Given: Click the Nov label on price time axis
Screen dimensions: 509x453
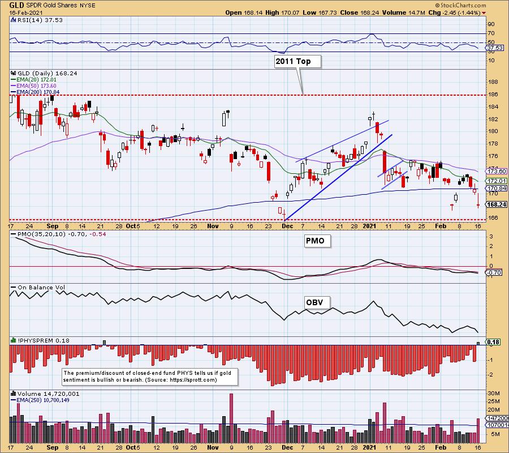Looking at the screenshot, I should tap(213, 226).
